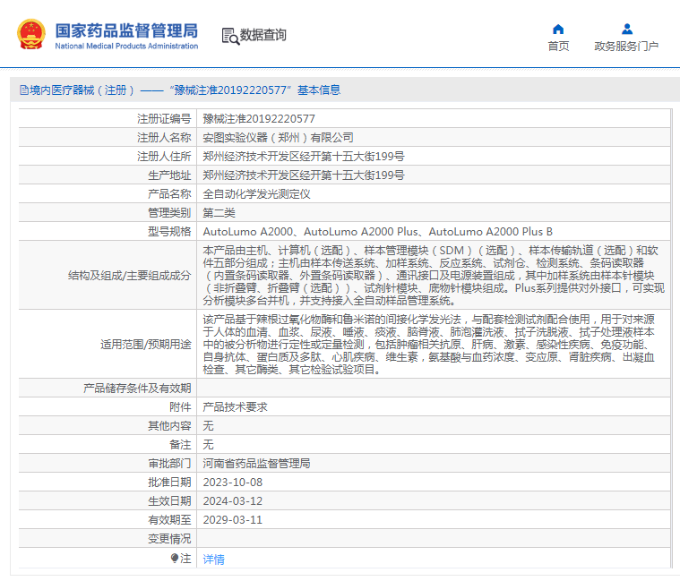Select 河南省药品监督管理局 approval department
This screenshot has width=680, height=581.
point(257,463)
